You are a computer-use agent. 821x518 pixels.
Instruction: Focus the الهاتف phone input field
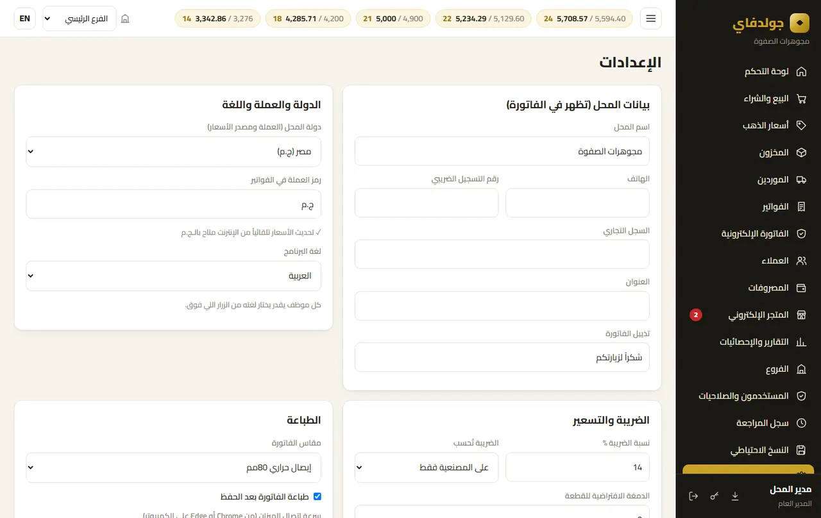(x=578, y=203)
